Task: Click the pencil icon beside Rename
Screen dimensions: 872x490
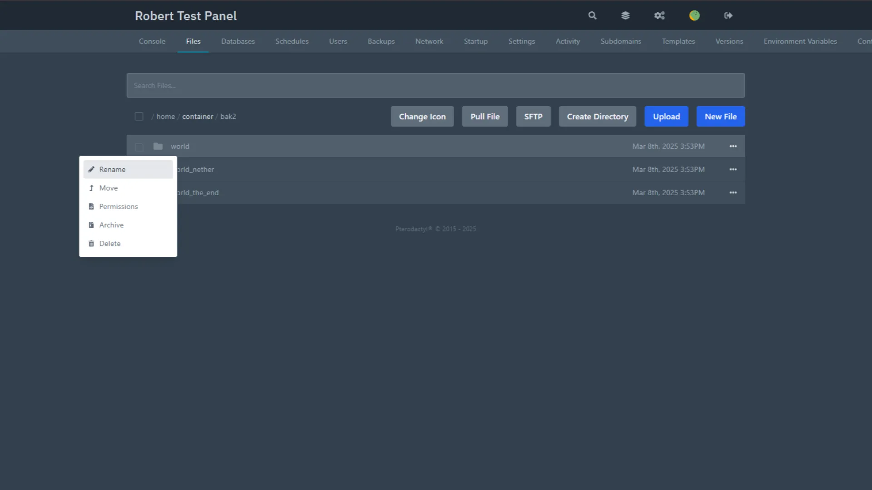Action: tap(91, 169)
